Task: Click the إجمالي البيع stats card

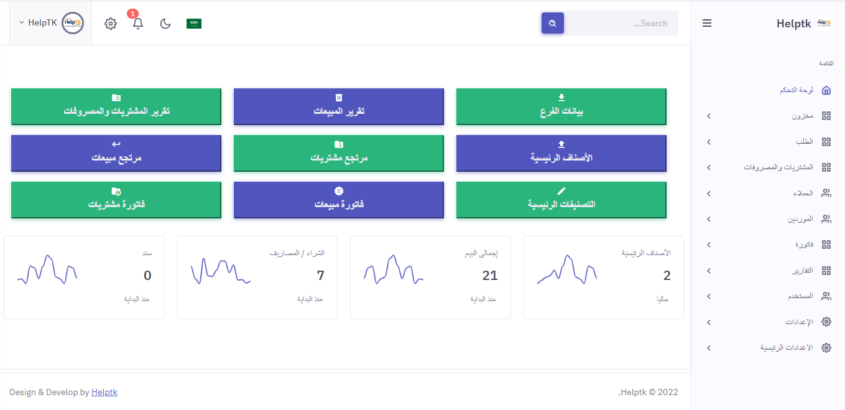Action: pos(430,277)
